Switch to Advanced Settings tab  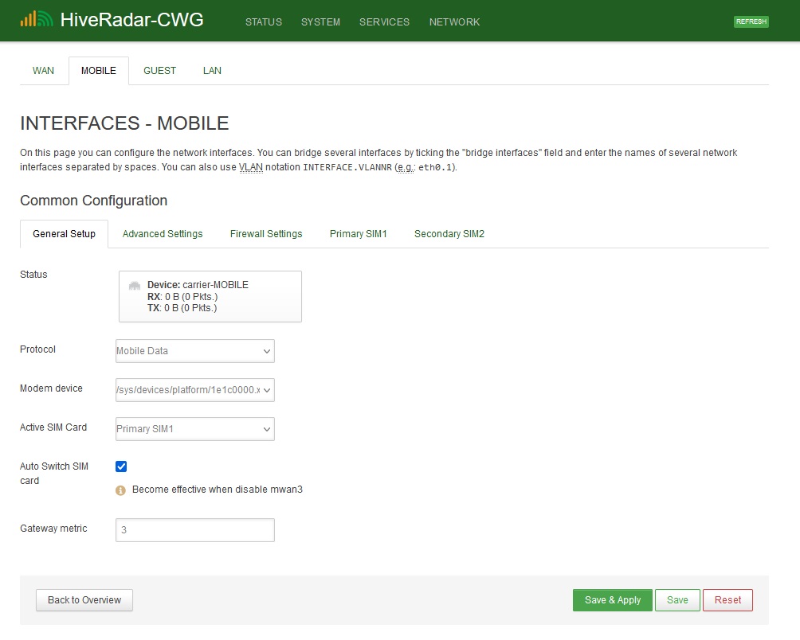pyautogui.click(x=163, y=233)
